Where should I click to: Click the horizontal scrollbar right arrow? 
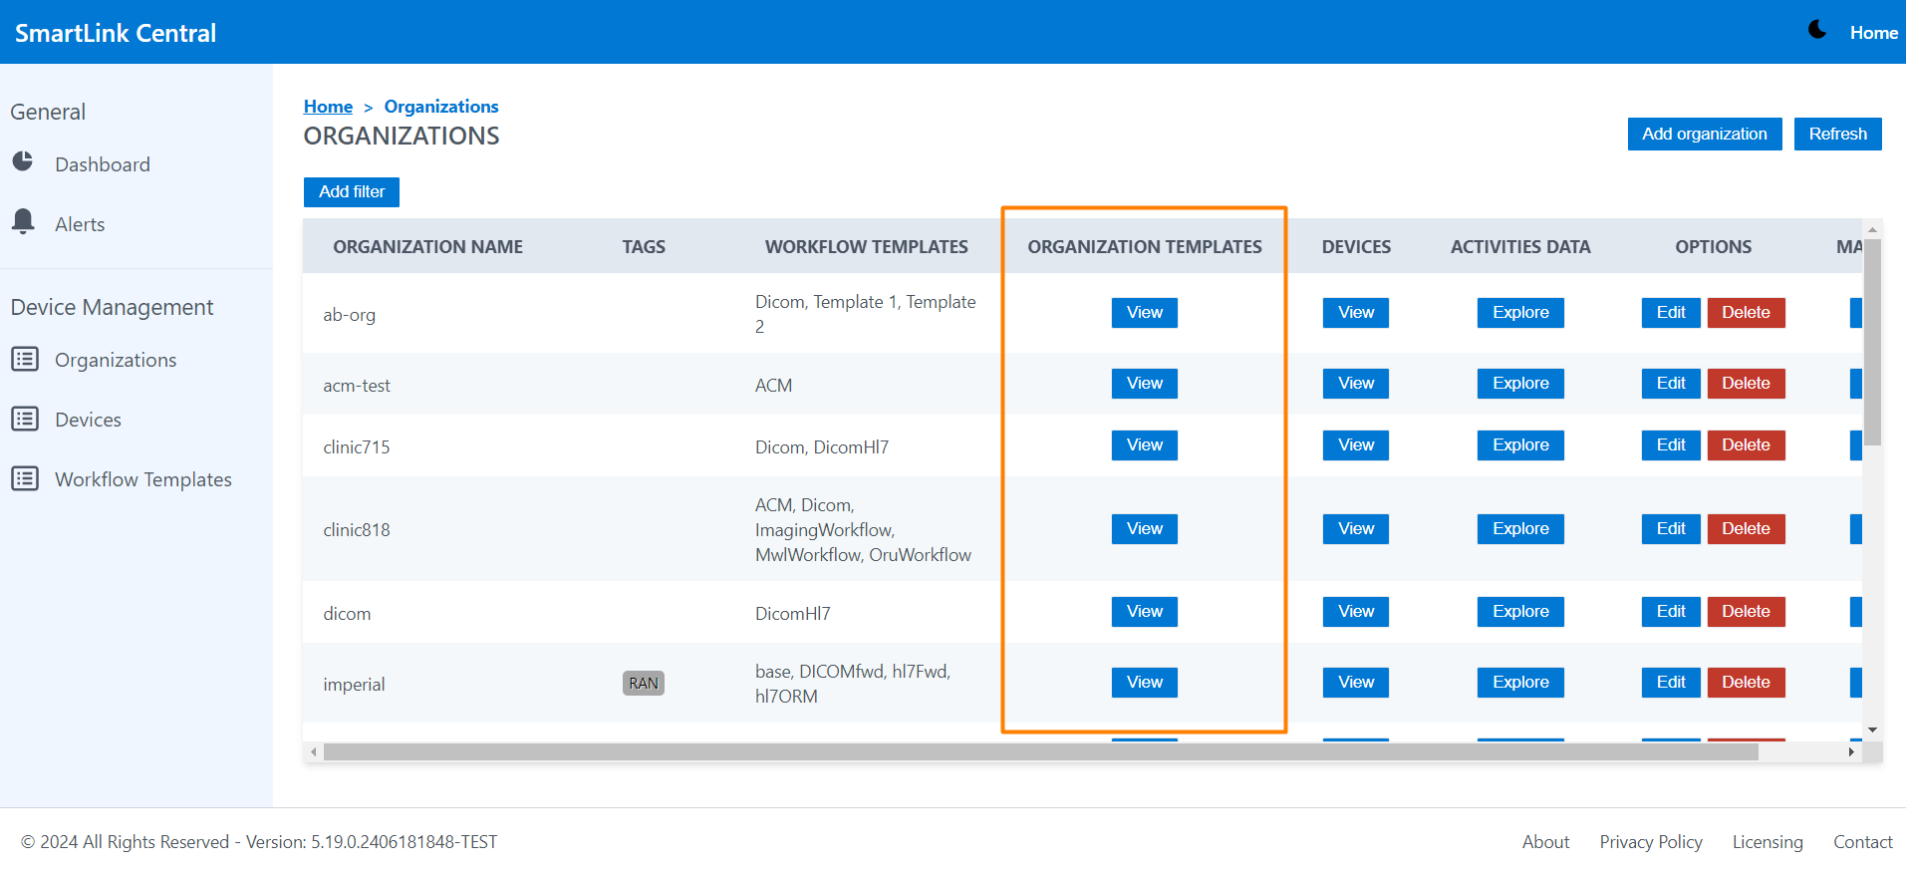pos(1850,751)
